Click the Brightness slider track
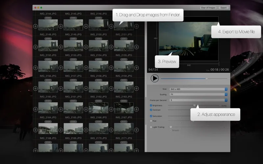 coord(194,105)
